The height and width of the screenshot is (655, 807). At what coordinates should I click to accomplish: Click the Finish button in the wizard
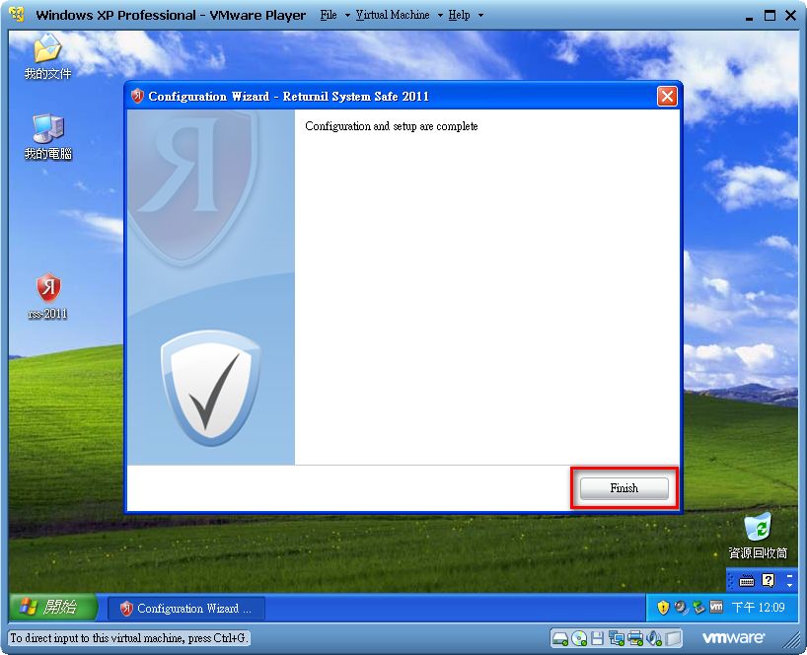click(624, 488)
